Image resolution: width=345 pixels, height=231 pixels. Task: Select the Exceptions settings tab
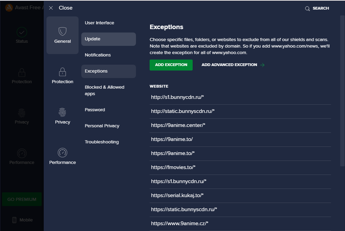coord(109,71)
